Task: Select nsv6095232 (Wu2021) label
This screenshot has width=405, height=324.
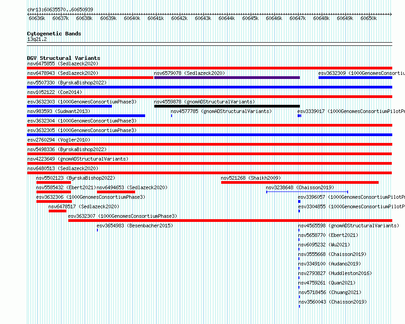Action: point(324,245)
